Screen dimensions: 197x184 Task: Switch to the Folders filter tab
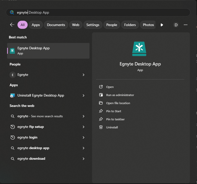point(130,25)
